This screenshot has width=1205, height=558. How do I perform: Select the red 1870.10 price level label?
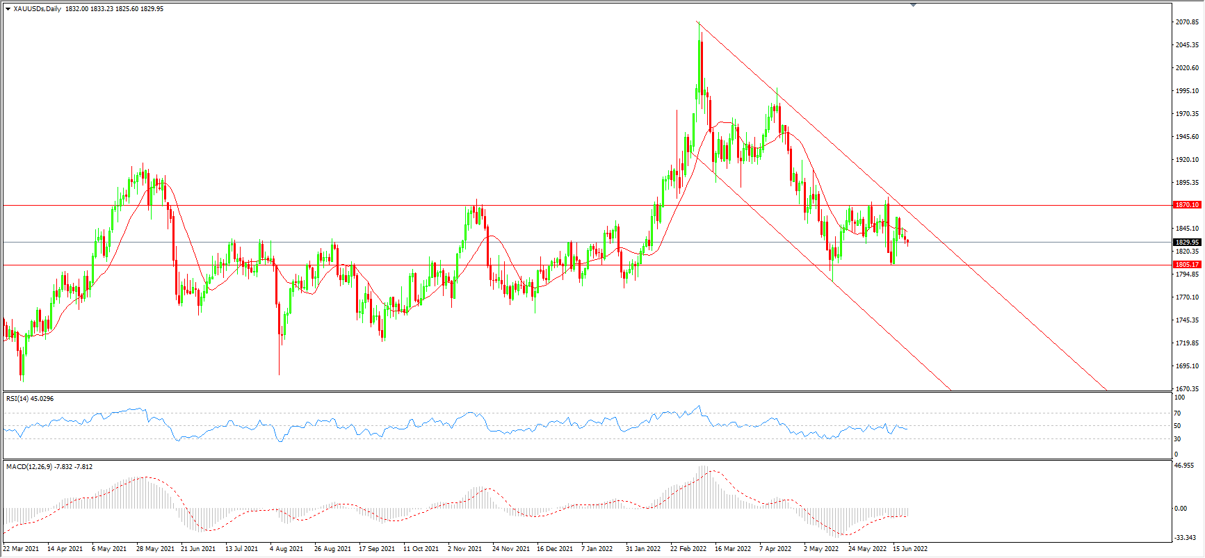coord(1187,205)
